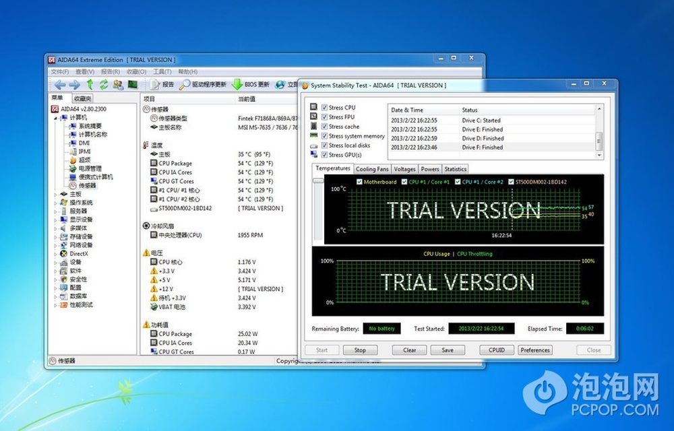Click the green Up arrow toolbar icon
Screen dimensions: 674x431
(90, 85)
